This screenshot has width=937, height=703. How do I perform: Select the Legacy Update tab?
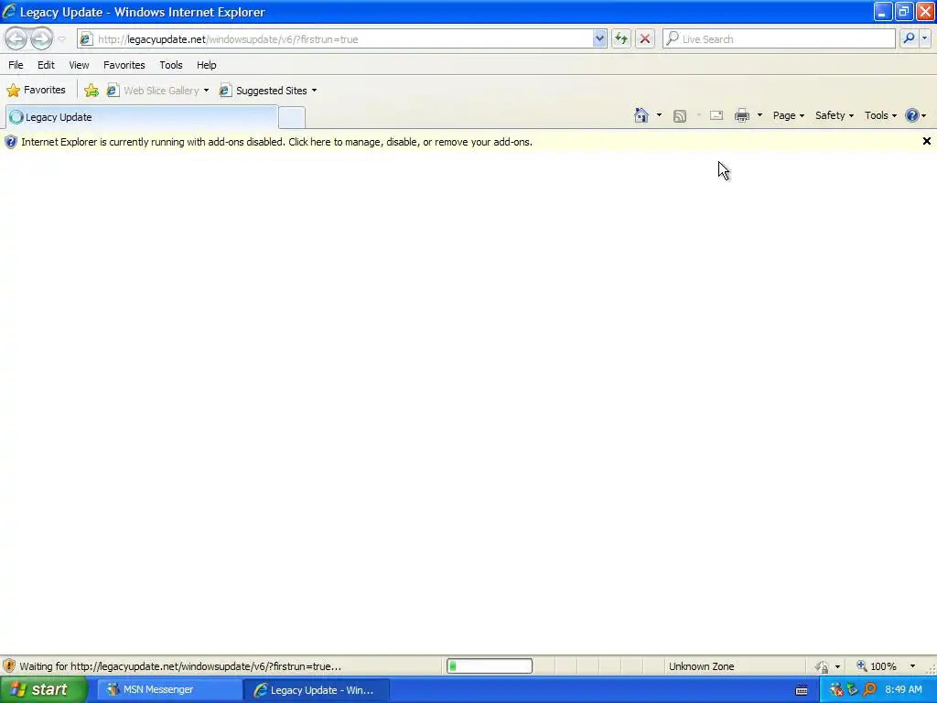(x=142, y=117)
